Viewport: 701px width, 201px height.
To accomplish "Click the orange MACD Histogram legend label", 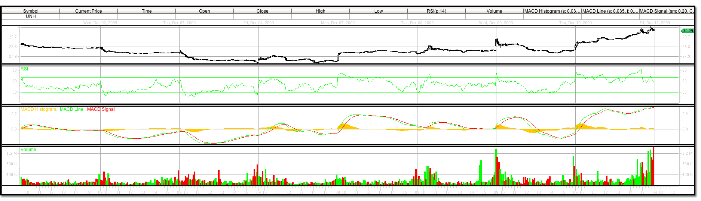I will tap(39, 109).
